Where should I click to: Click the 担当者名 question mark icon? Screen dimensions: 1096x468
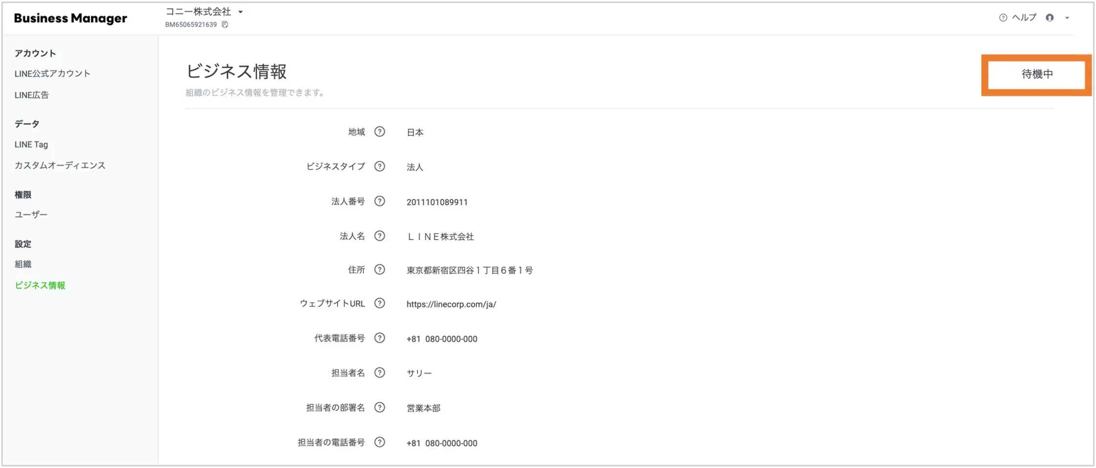coord(380,373)
